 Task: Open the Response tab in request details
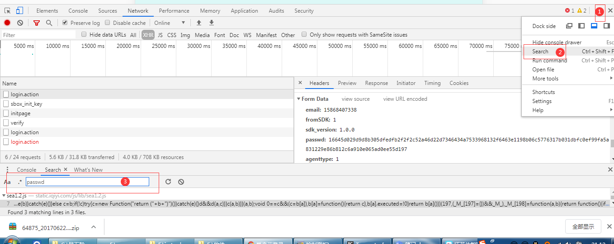[377, 83]
